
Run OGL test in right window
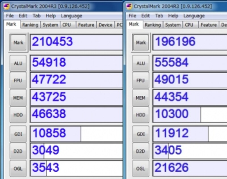point(141,169)
